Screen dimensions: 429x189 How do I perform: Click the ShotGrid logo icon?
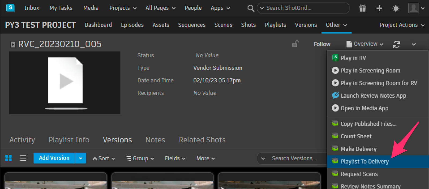pos(10,8)
